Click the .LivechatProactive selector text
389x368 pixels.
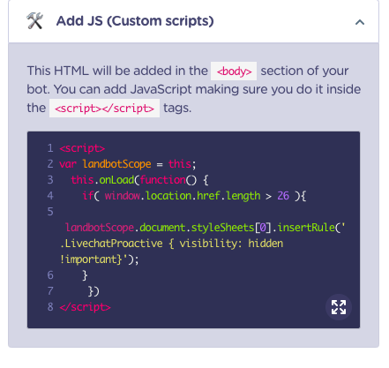coord(111,244)
